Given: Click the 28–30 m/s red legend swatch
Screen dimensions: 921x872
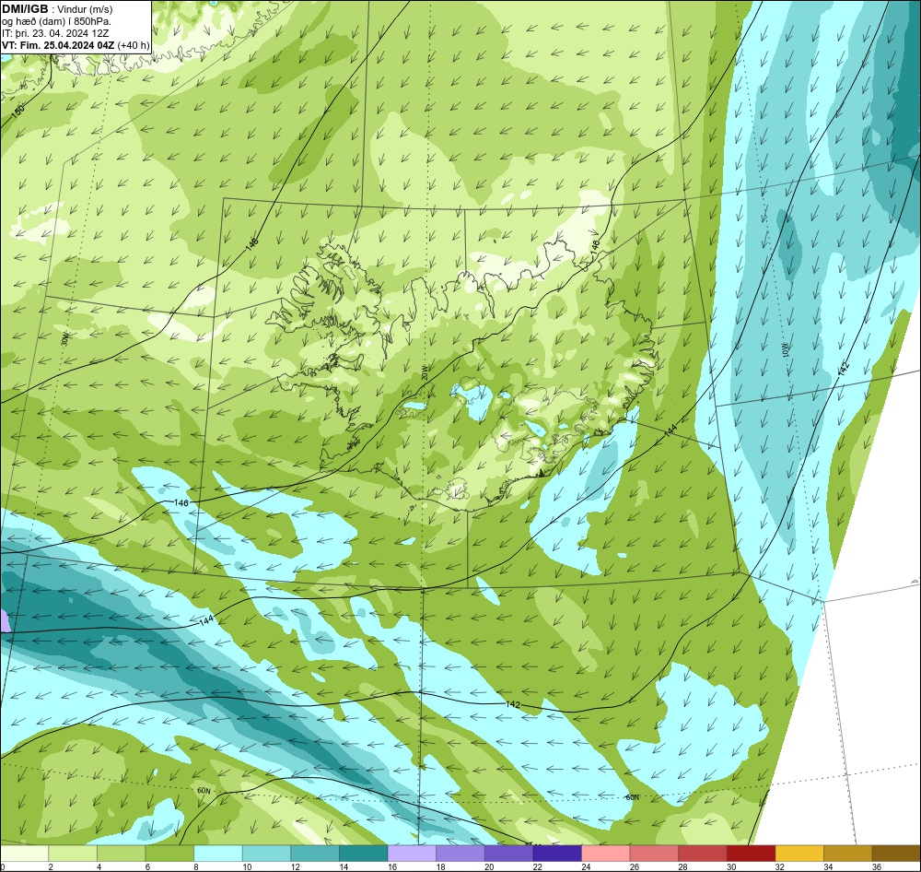Looking at the screenshot, I should pos(703,854).
